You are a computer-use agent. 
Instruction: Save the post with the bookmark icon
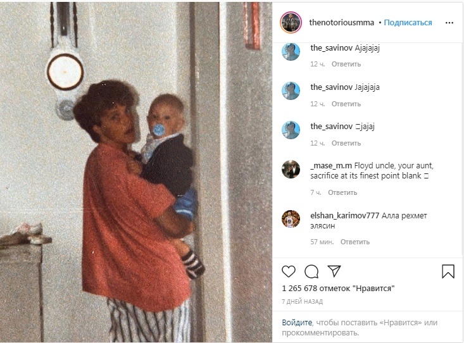point(448,271)
